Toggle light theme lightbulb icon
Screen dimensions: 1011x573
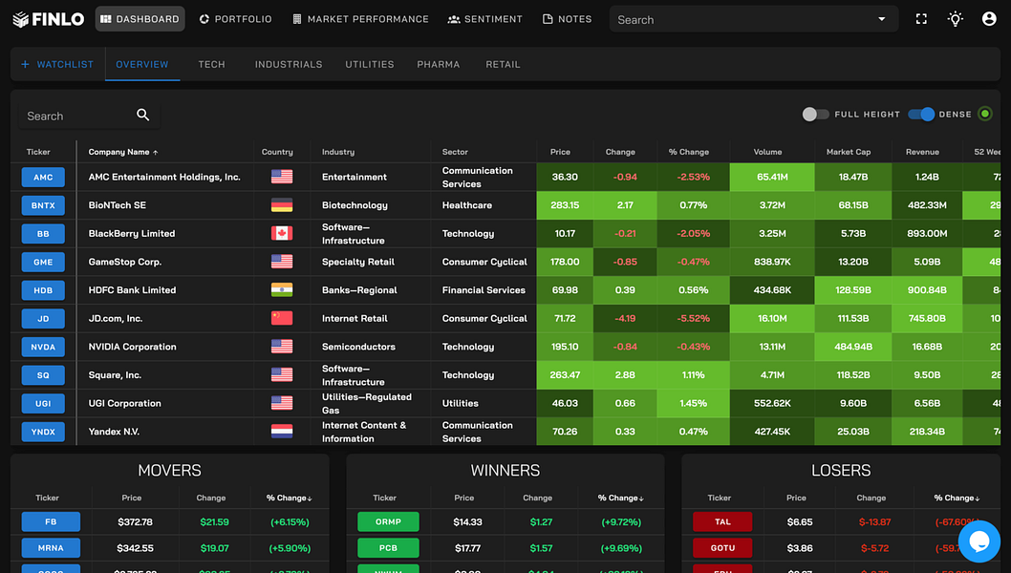(x=955, y=19)
